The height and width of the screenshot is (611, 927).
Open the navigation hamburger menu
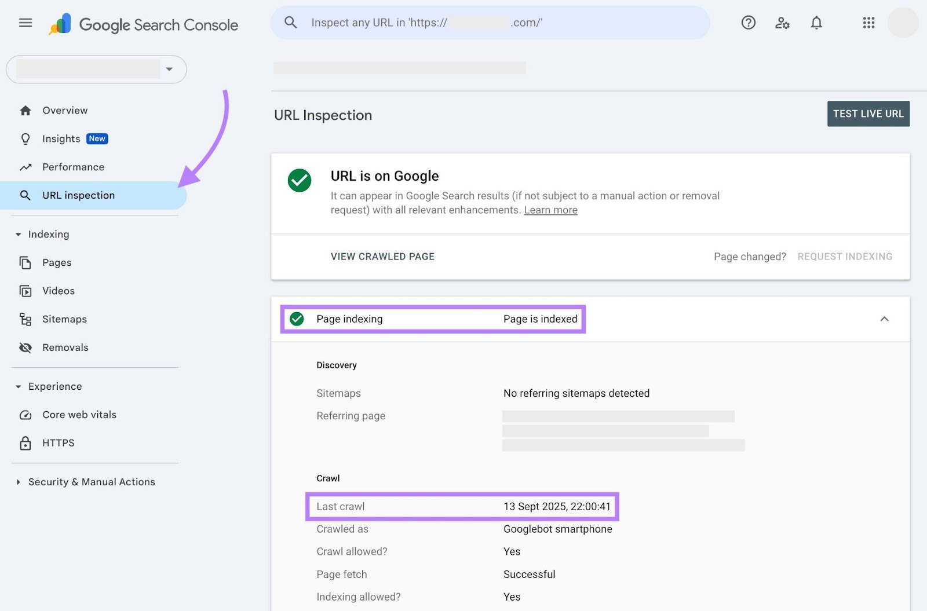tap(25, 23)
